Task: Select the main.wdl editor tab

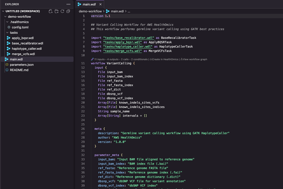Action: 89,4
